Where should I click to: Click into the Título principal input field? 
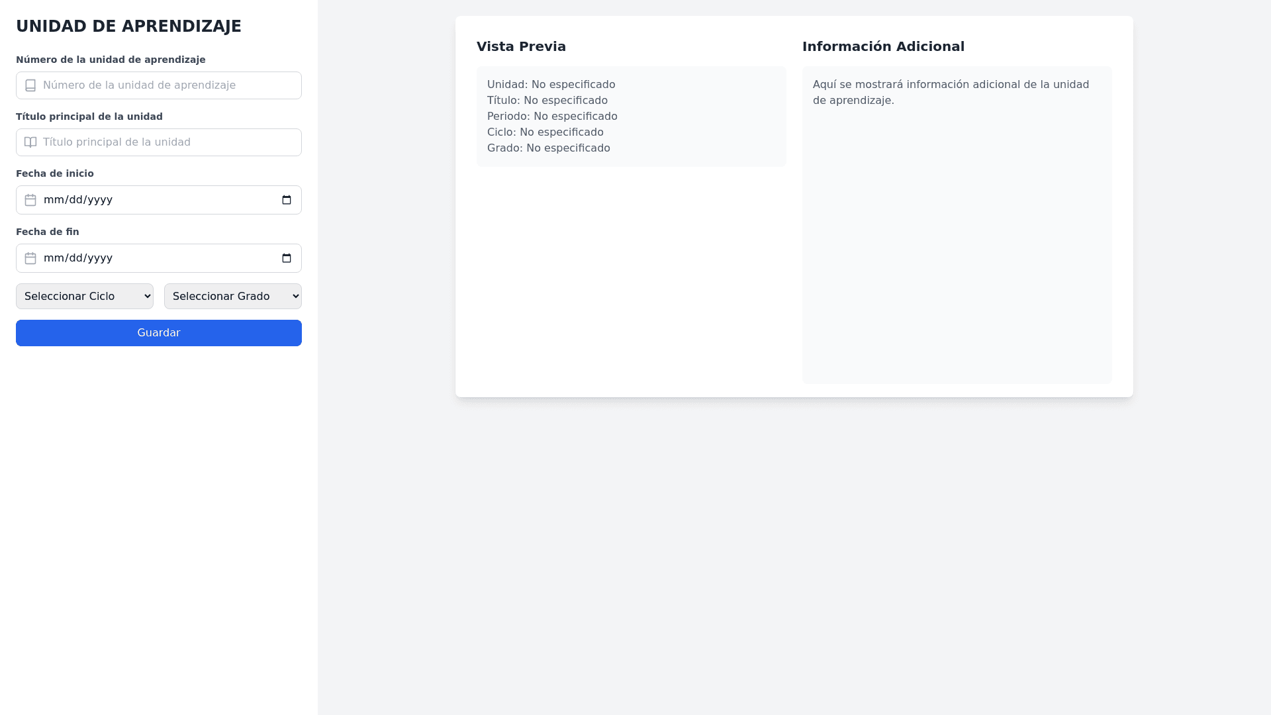point(165,142)
